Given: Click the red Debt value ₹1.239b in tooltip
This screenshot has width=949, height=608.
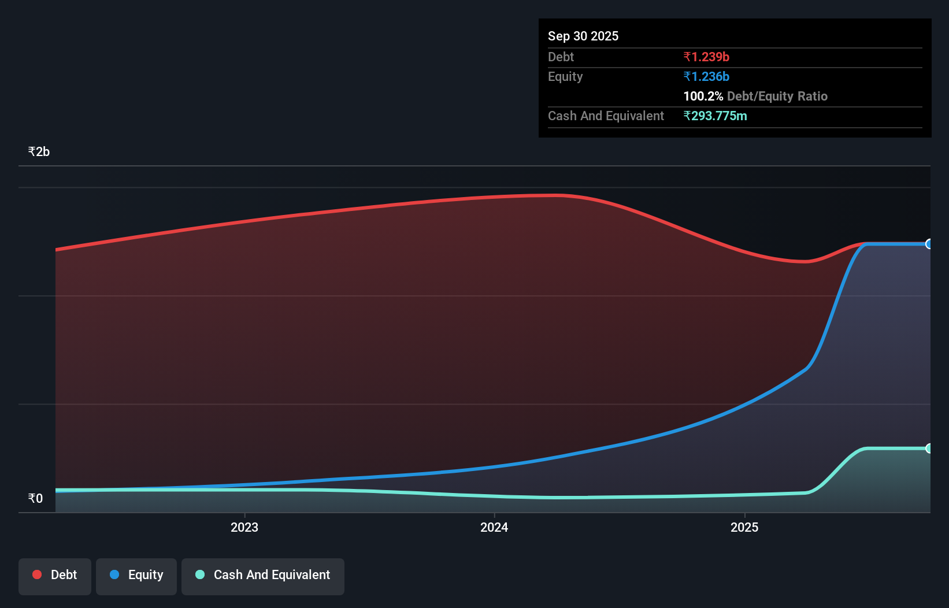Looking at the screenshot, I should click(706, 57).
